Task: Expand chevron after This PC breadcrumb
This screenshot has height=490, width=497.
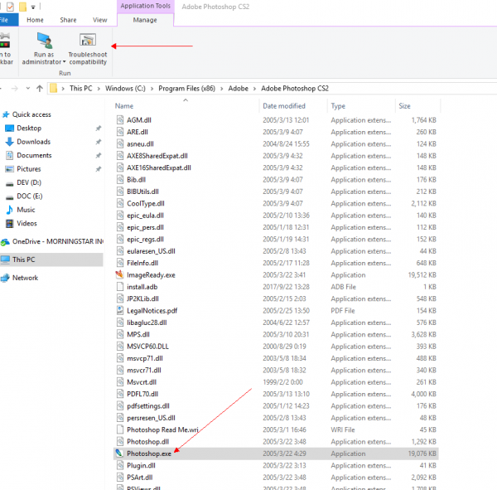Action: (x=99, y=89)
